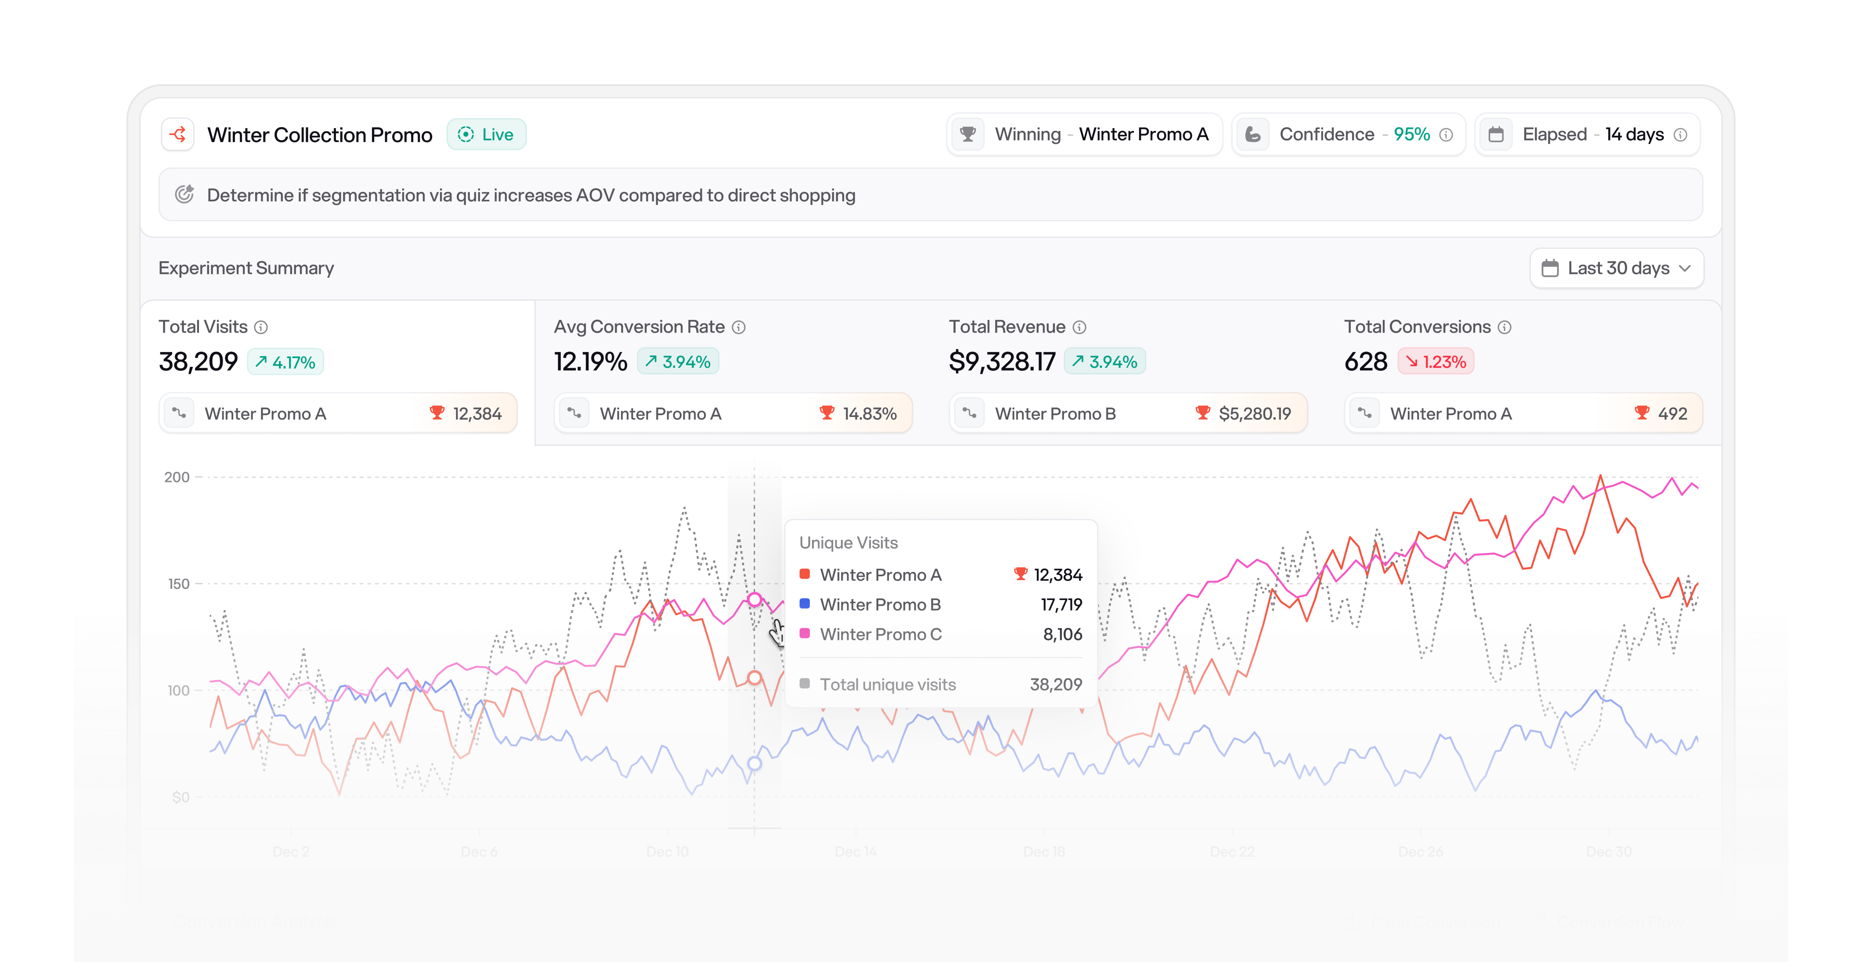1862x962 pixels.
Task: Click the highlighted data point on the chart
Action: [x=754, y=599]
